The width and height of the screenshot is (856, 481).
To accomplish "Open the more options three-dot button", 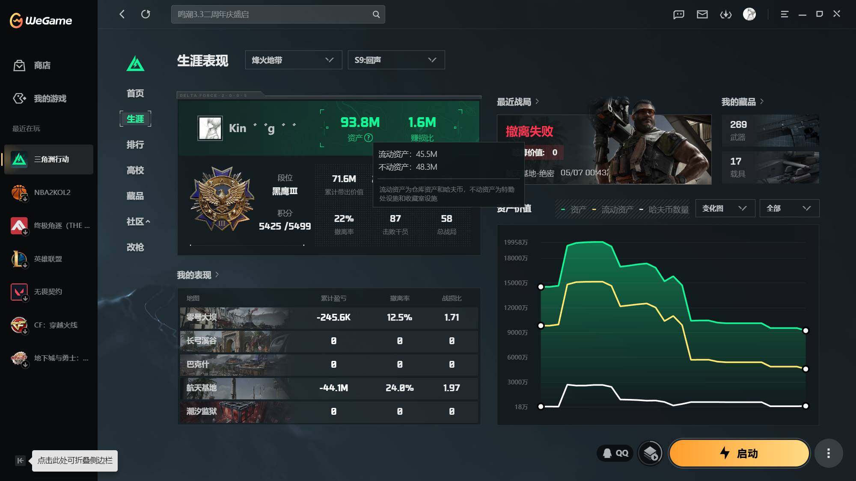I will pyautogui.click(x=829, y=453).
